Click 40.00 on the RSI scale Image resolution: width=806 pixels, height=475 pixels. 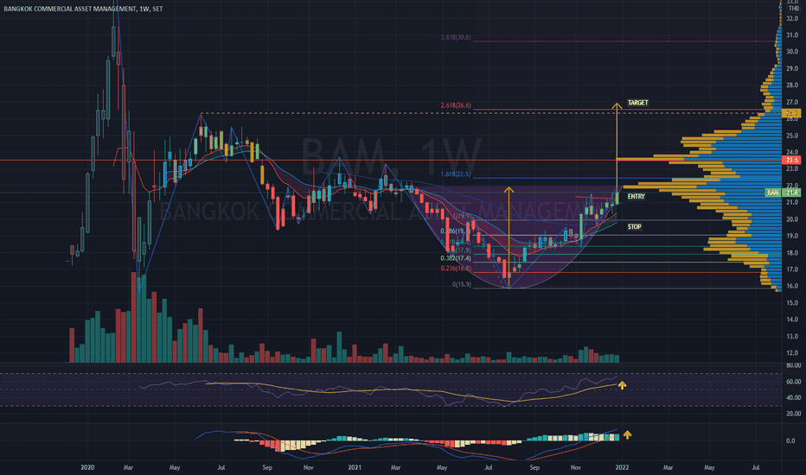[x=793, y=397]
